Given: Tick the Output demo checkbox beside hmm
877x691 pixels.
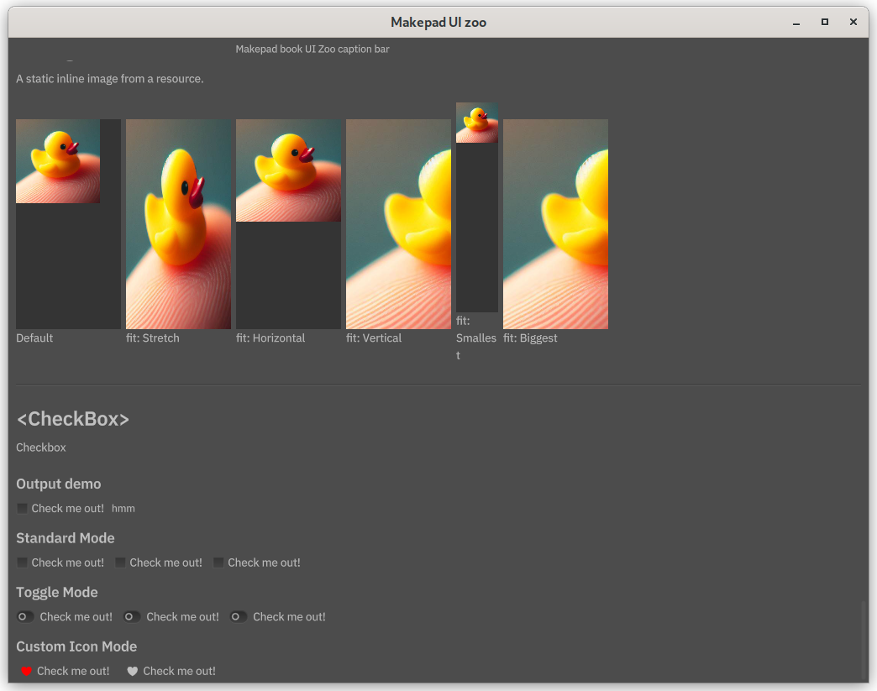Looking at the screenshot, I should (23, 508).
